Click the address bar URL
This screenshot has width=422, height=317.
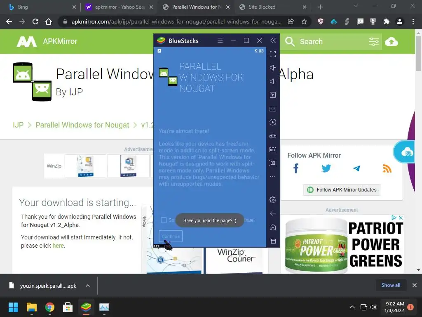coord(176,21)
